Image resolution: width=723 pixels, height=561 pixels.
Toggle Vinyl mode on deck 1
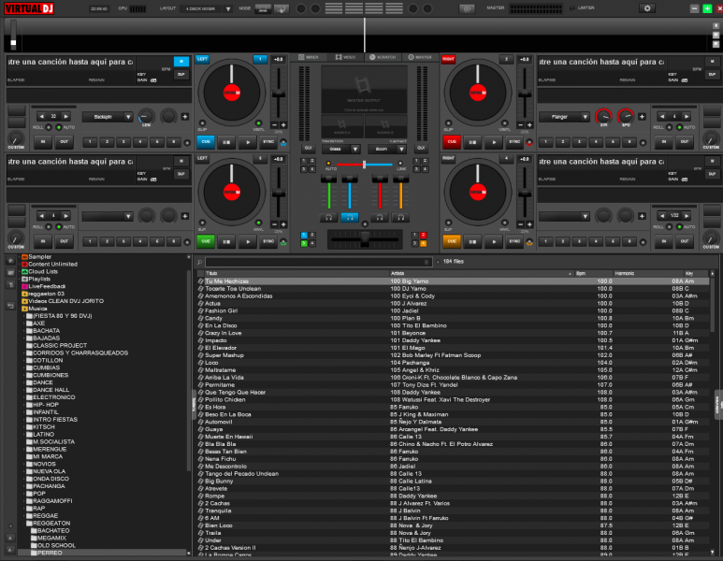(x=259, y=123)
